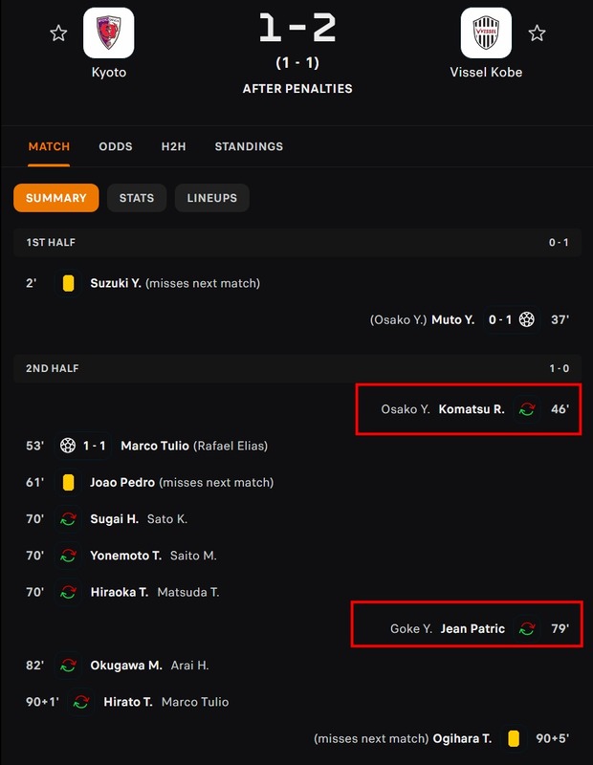Viewport: 593px width, 765px height.
Task: Go to the STANDINGS tab
Action: click(x=249, y=146)
